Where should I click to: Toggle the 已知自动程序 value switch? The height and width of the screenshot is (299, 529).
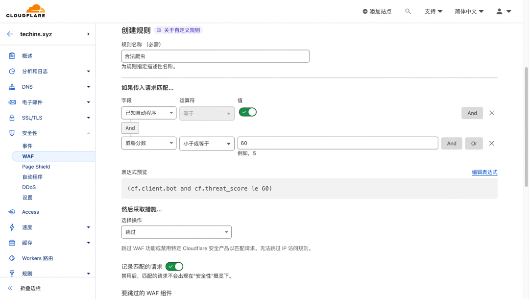click(x=248, y=112)
